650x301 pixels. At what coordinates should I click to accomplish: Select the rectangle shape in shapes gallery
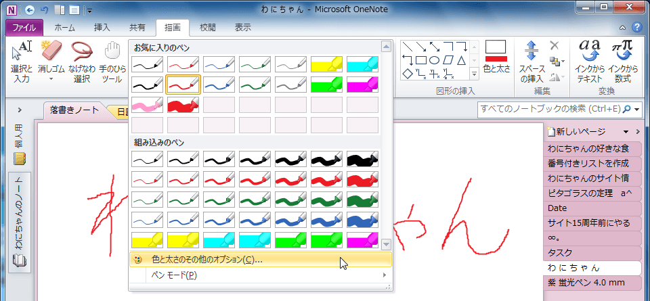[x=421, y=60]
